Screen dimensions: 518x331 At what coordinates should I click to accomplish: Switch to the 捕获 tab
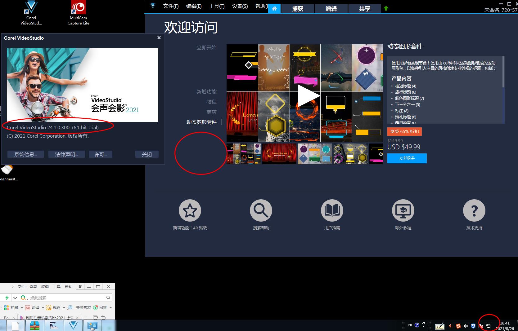coord(297,9)
